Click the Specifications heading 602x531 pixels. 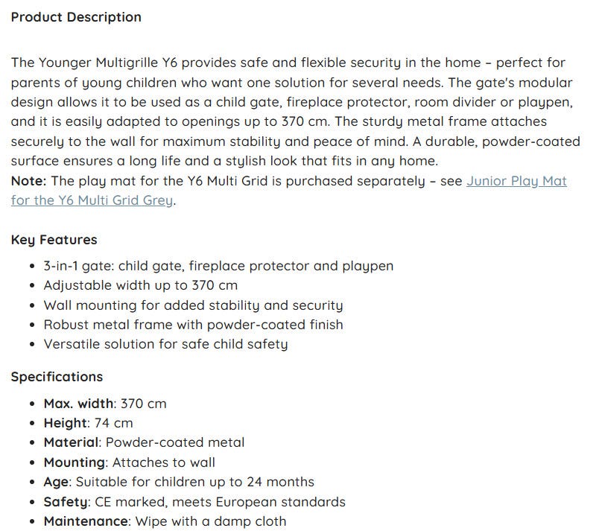point(57,377)
